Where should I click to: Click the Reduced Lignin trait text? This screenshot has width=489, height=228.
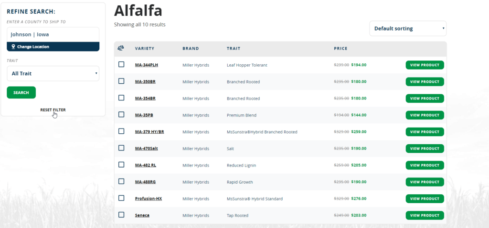(241, 166)
